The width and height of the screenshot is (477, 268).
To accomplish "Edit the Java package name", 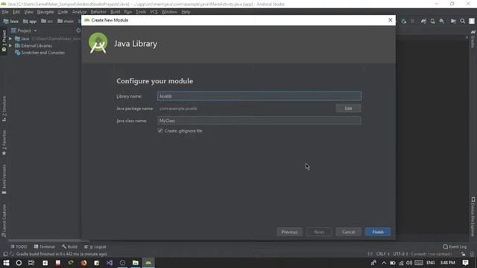I will [348, 109].
